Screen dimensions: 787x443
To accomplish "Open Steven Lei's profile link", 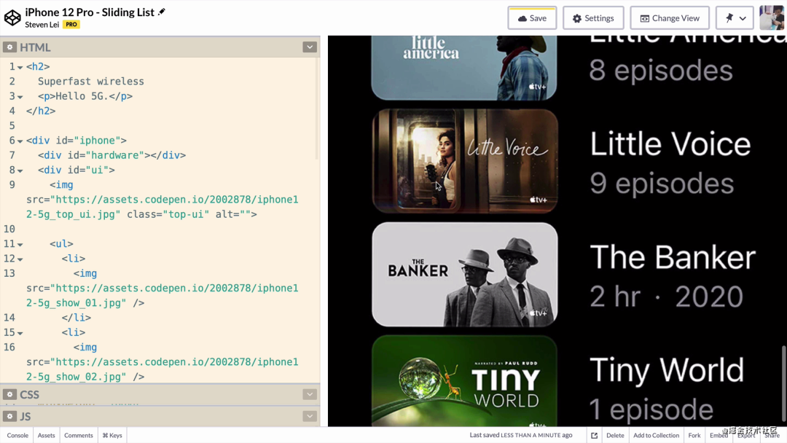I will pyautogui.click(x=42, y=25).
